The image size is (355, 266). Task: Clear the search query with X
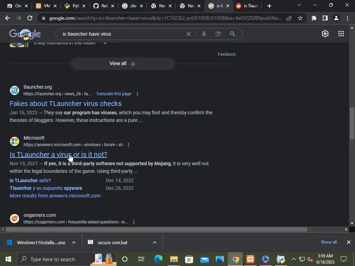click(188, 34)
